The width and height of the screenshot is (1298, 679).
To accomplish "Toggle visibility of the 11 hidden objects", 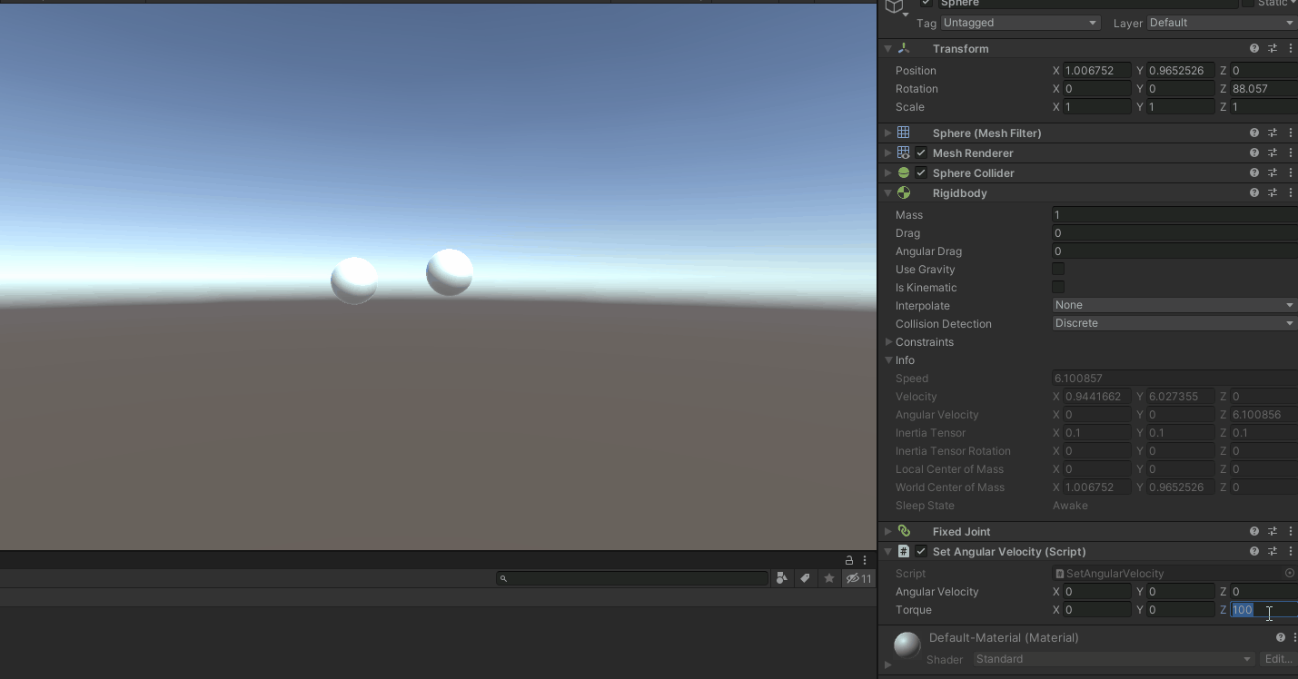I will click(x=857, y=578).
